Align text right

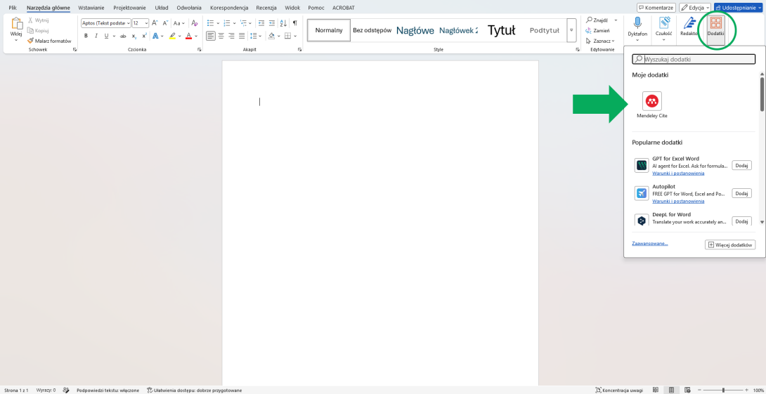point(231,36)
